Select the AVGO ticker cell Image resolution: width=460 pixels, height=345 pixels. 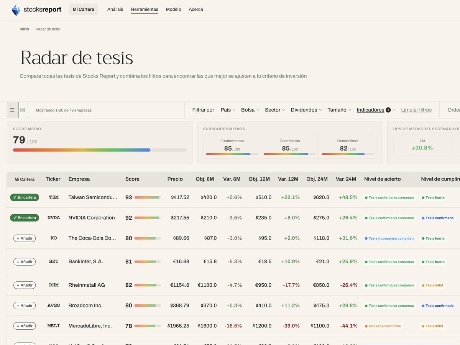click(x=54, y=306)
